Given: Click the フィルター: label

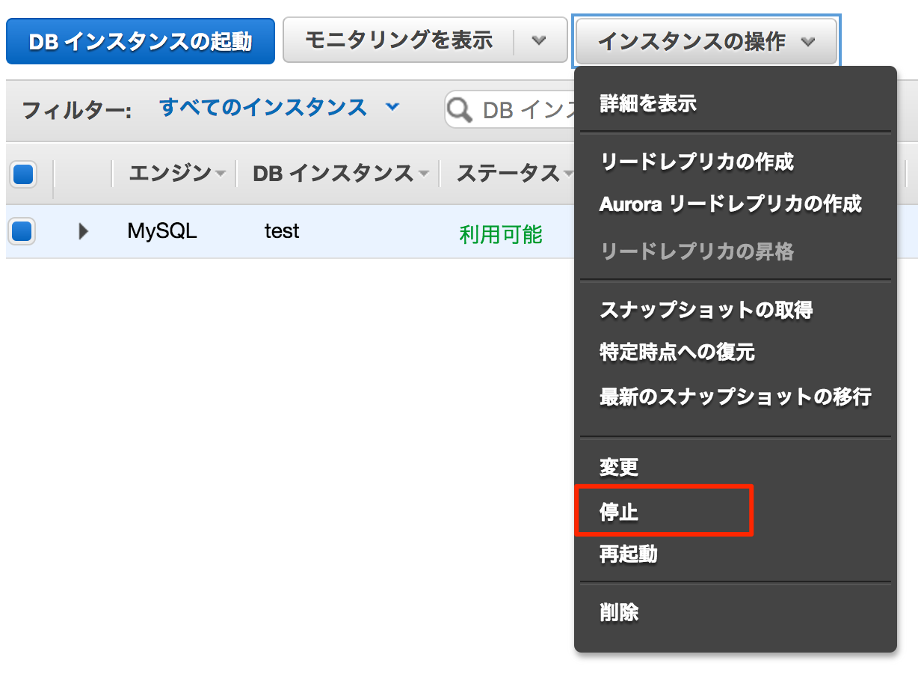Looking at the screenshot, I should (x=77, y=111).
